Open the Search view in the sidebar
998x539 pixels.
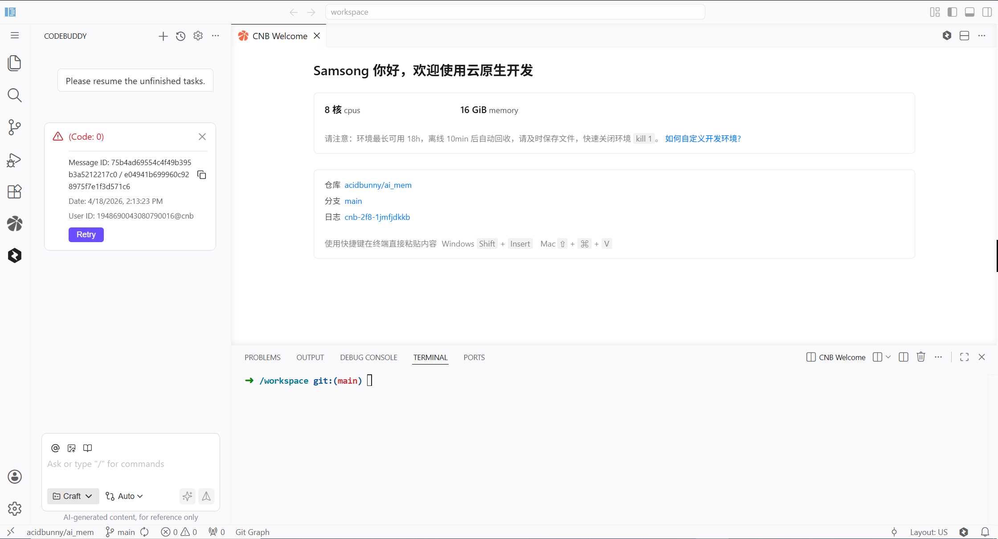point(15,95)
